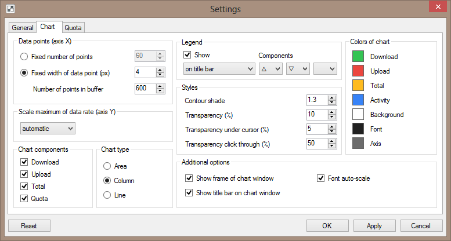Click the Transparency under cursor input field

coord(317,129)
